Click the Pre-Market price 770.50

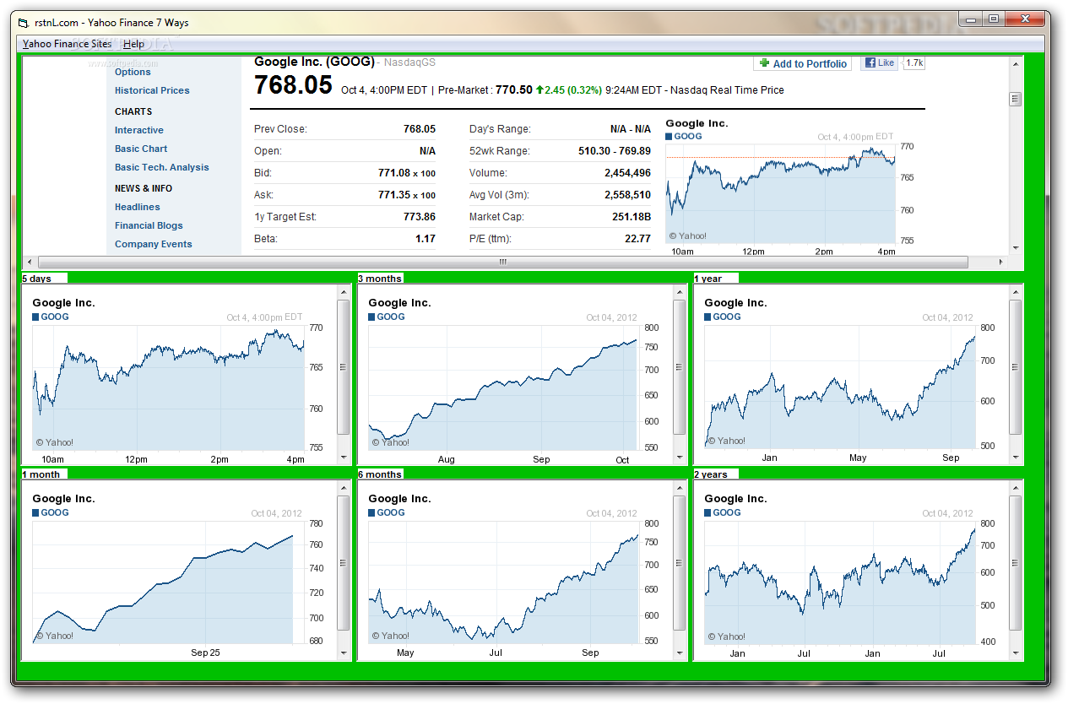(x=514, y=89)
